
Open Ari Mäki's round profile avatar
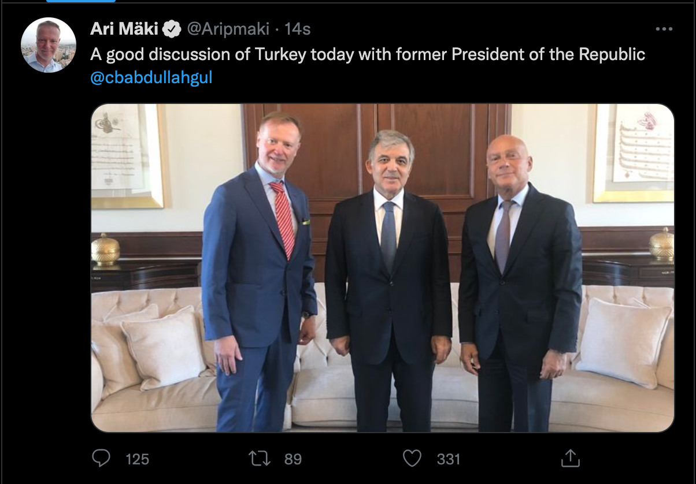tap(49, 45)
